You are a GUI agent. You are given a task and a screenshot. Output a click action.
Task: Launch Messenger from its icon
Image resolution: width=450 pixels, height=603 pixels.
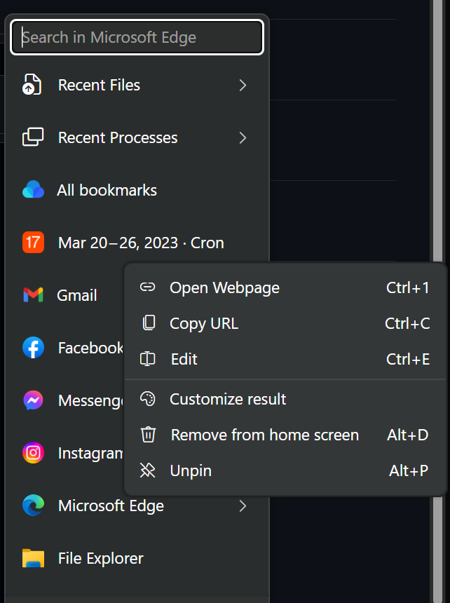pyautogui.click(x=32, y=400)
